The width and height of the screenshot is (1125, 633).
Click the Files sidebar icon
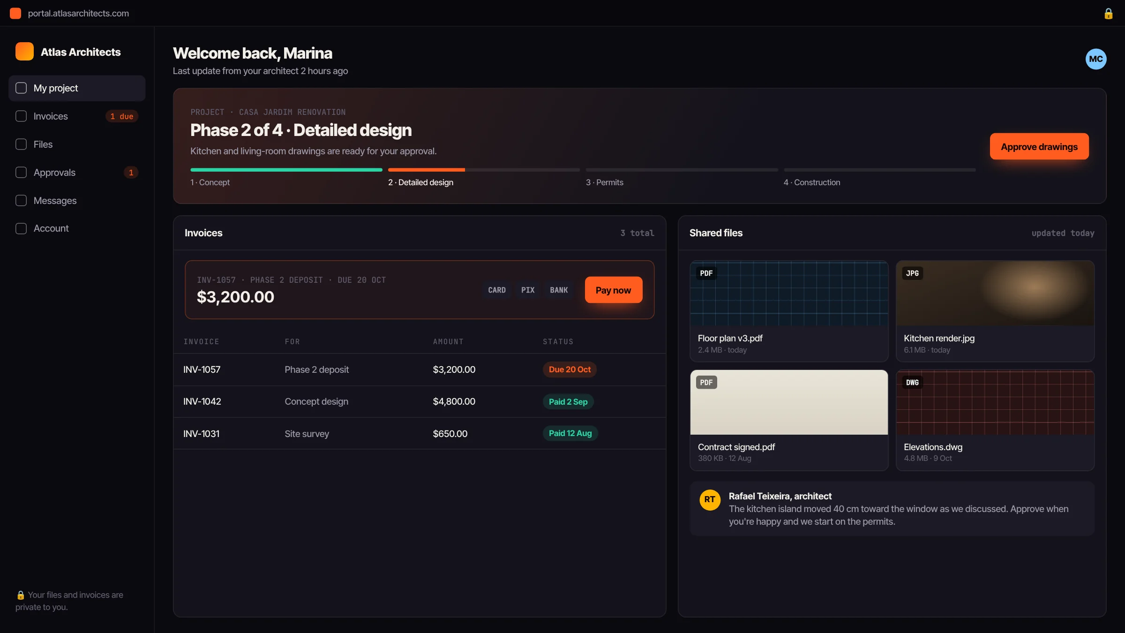pos(21,144)
